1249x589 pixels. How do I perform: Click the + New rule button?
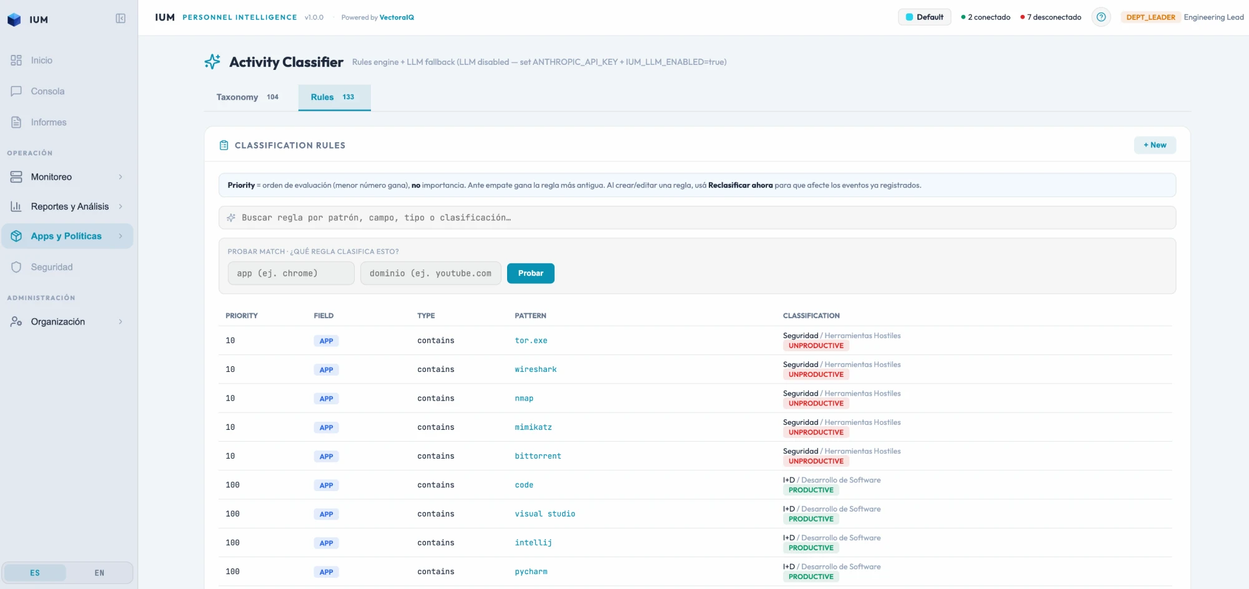(1155, 145)
